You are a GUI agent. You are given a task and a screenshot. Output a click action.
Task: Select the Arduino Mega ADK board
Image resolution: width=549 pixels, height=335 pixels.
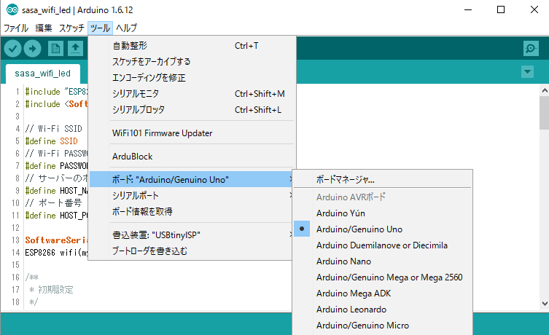[x=382, y=293]
